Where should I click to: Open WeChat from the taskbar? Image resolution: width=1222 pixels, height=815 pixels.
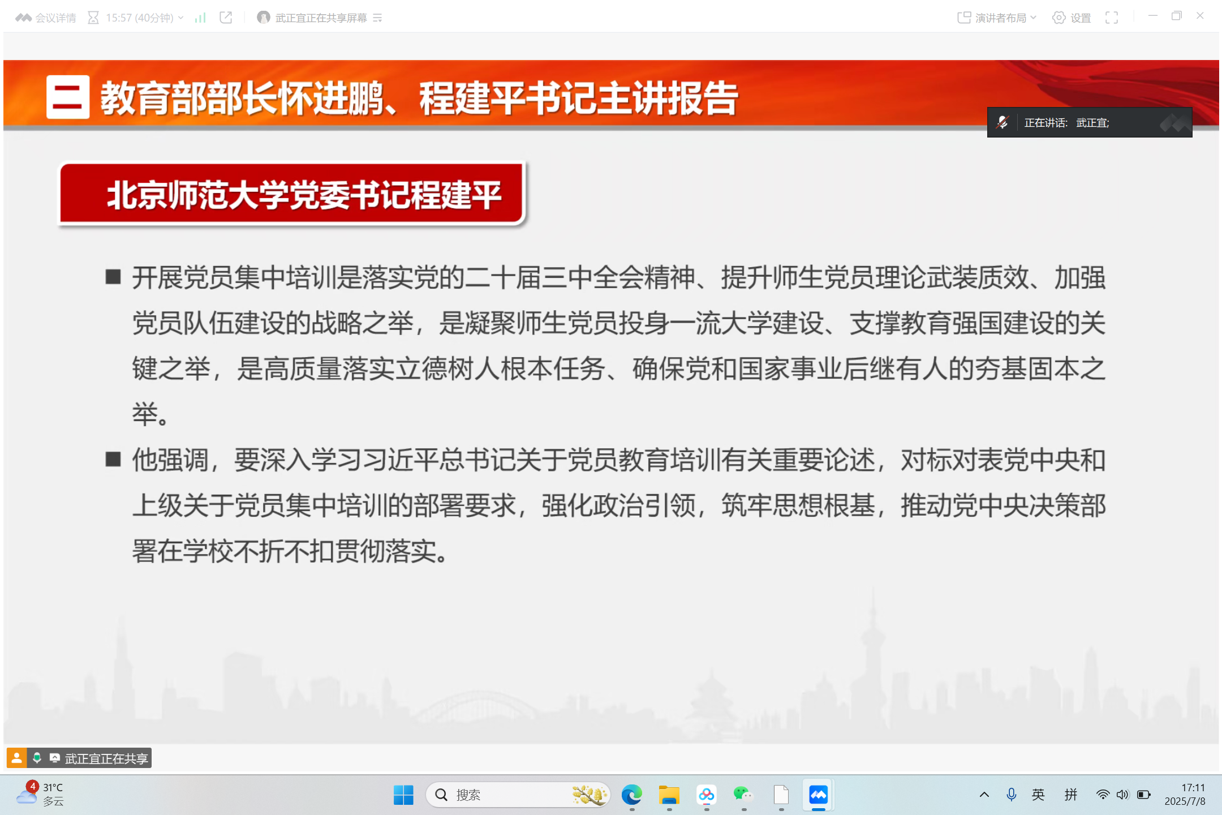coord(743,795)
